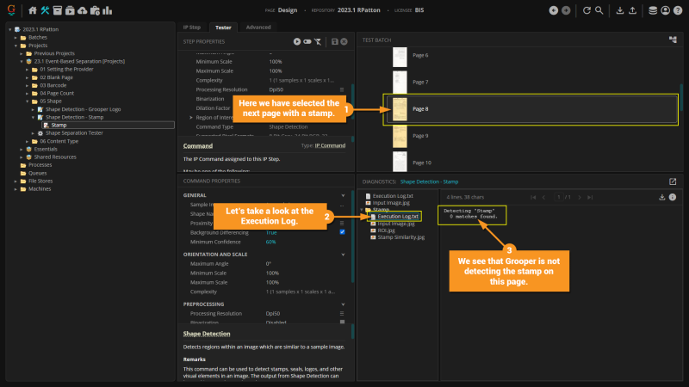
Task: Open the IP Command type link
Action: pos(328,145)
